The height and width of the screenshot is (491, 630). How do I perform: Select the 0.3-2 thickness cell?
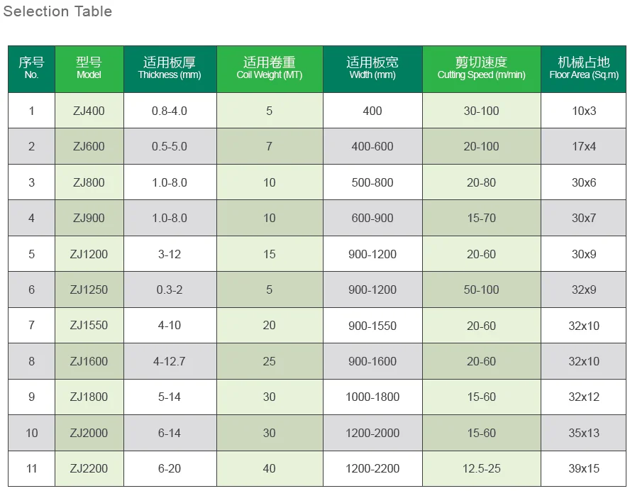[170, 289]
